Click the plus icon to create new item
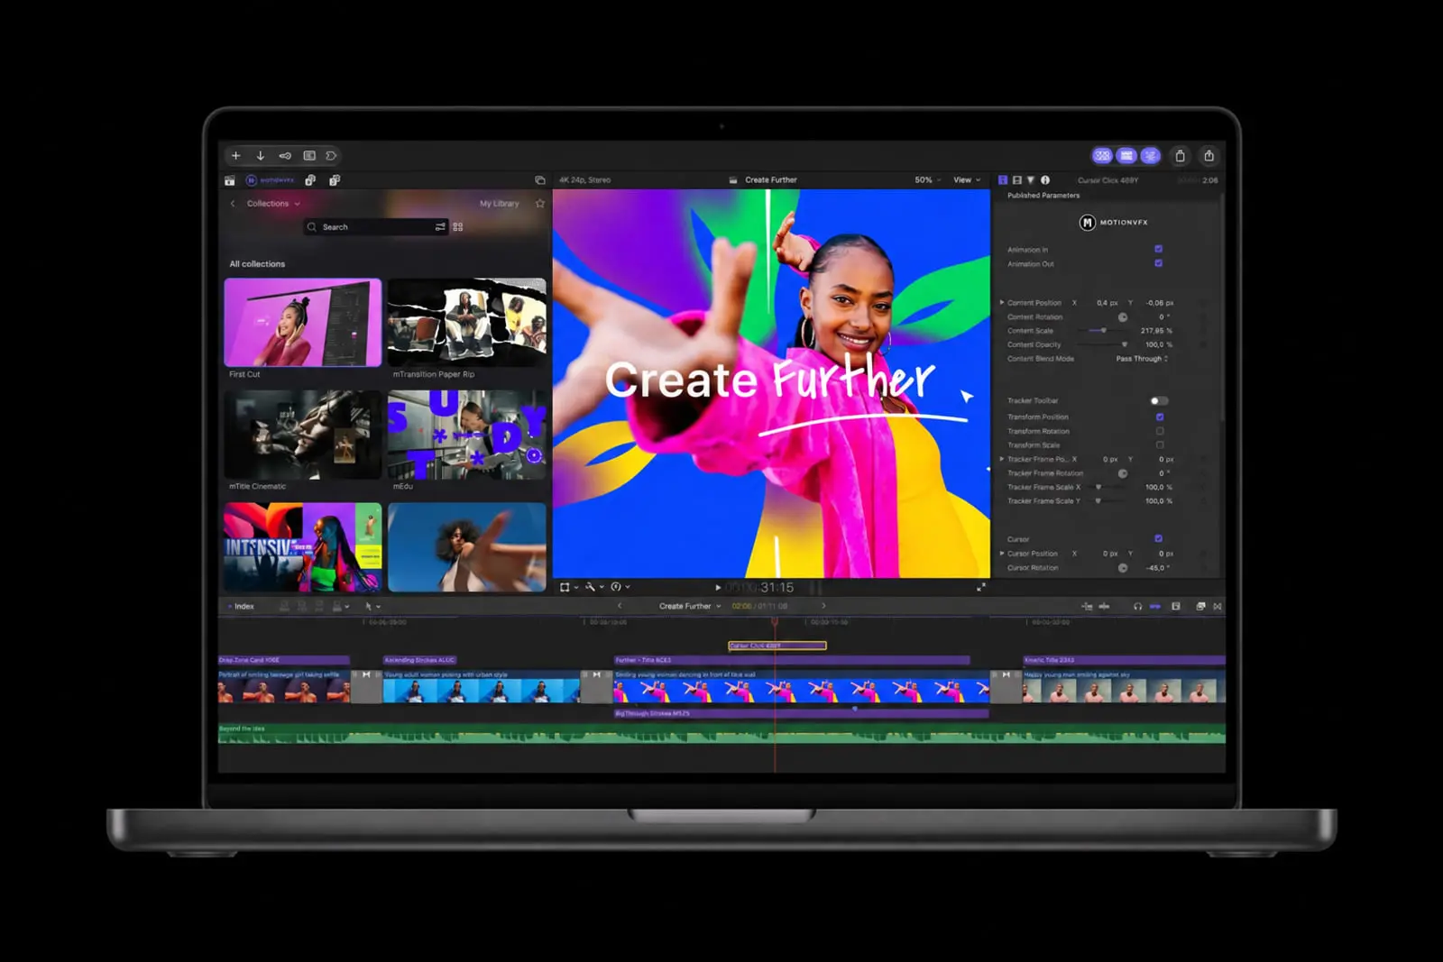The height and width of the screenshot is (962, 1443). [236, 156]
